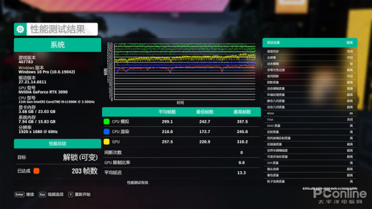The height and width of the screenshot is (209, 372).
Task: Click the 最低帧数 column header
Action: (205, 112)
